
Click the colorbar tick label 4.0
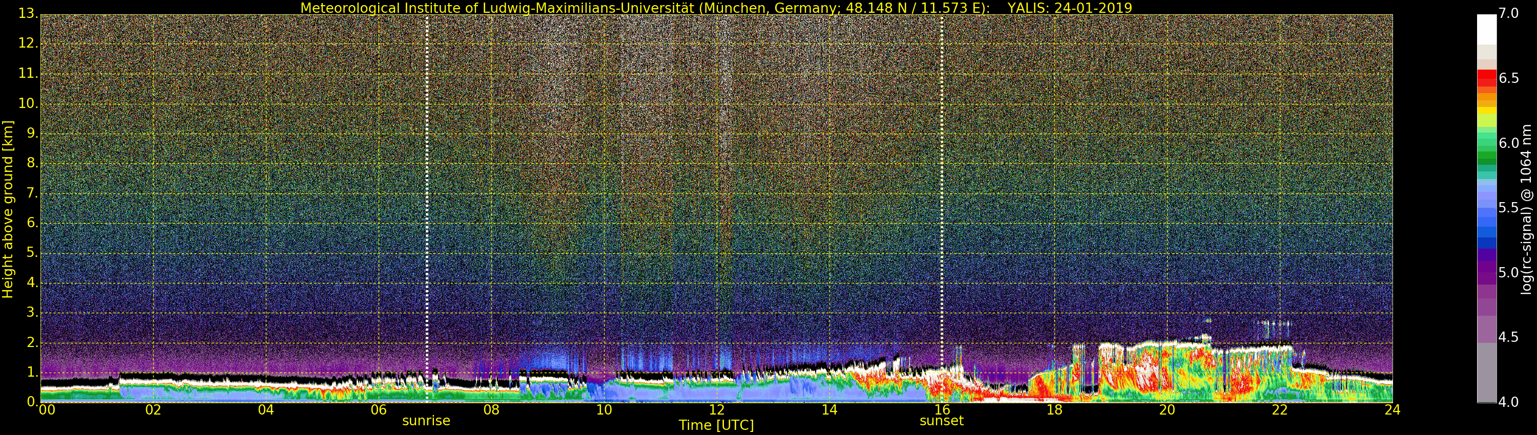click(1509, 402)
